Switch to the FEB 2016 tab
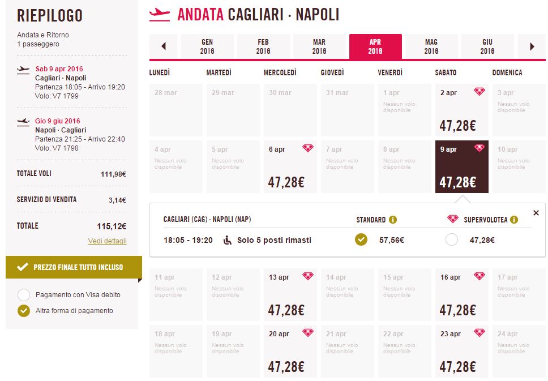 tap(263, 46)
